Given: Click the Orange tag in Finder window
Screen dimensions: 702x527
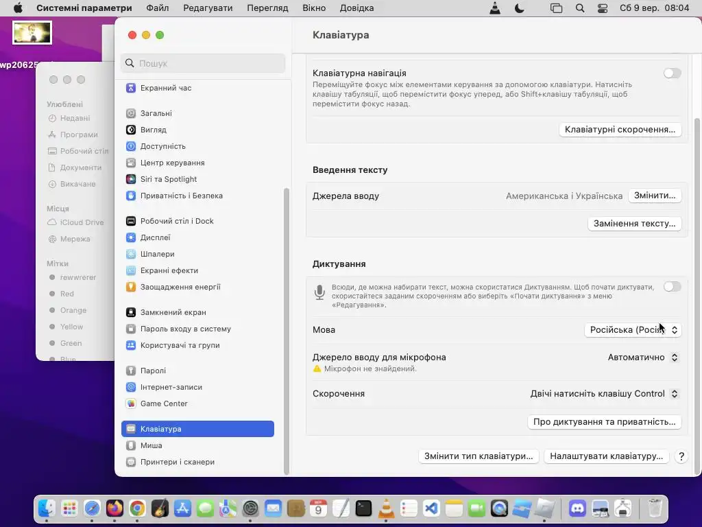Looking at the screenshot, I should tap(68, 310).
